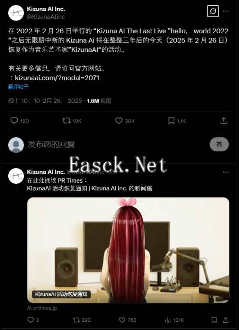Image resolution: width=239 pixels, height=330 pixels.
Task: Open the reply post's three-dot menu
Action: click(226, 172)
